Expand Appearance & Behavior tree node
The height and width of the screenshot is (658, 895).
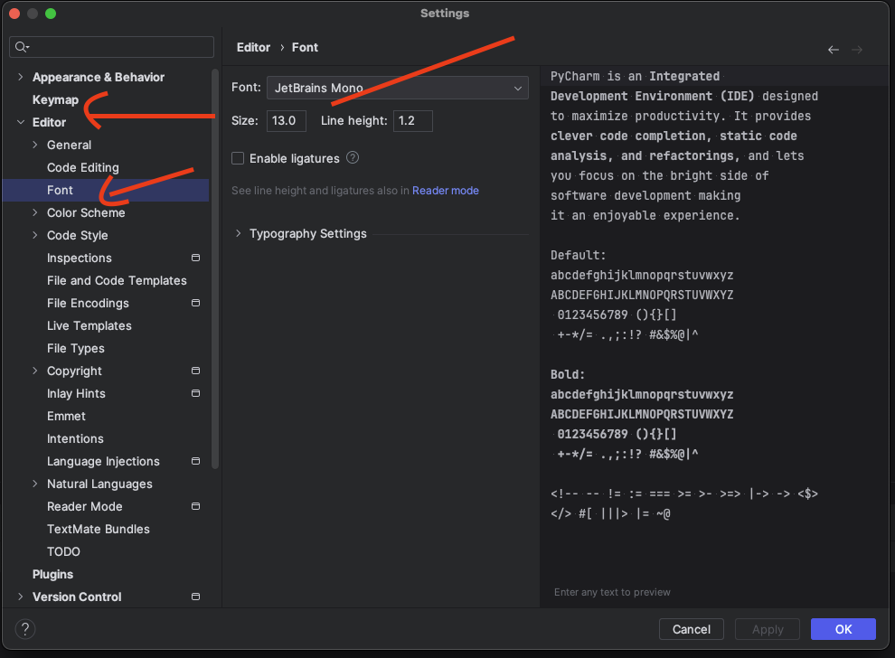click(x=21, y=78)
